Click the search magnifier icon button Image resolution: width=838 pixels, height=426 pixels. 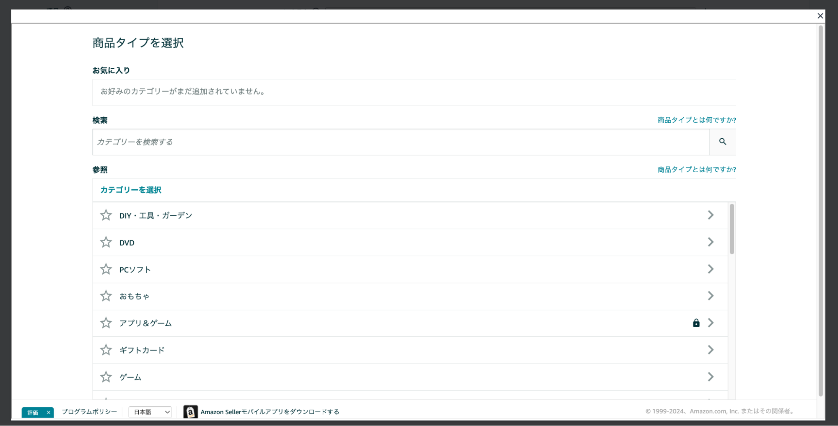tap(722, 142)
